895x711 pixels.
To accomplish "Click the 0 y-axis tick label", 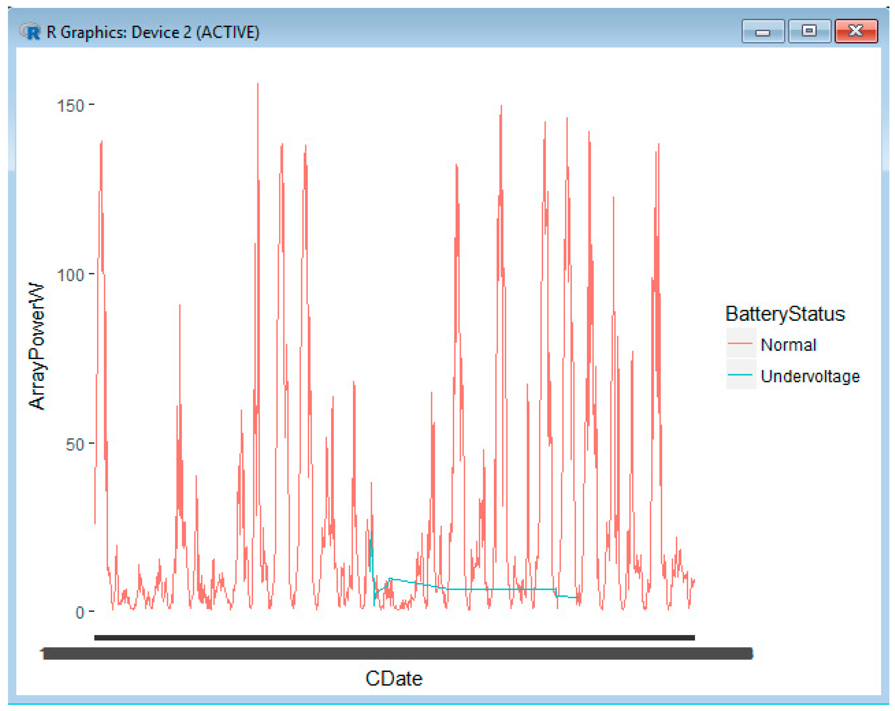I will pos(80,612).
